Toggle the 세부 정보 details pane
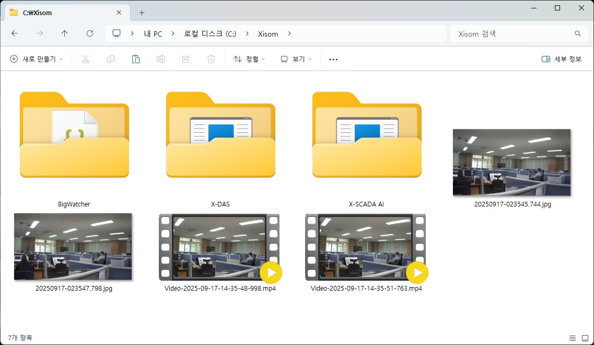This screenshot has height=345, width=594. (562, 59)
